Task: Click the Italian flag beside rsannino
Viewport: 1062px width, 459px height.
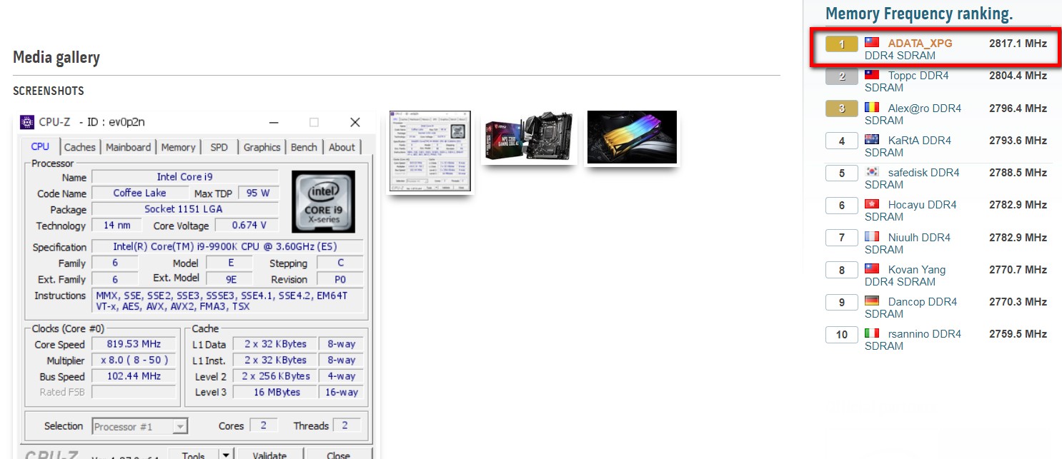Action: (x=872, y=333)
